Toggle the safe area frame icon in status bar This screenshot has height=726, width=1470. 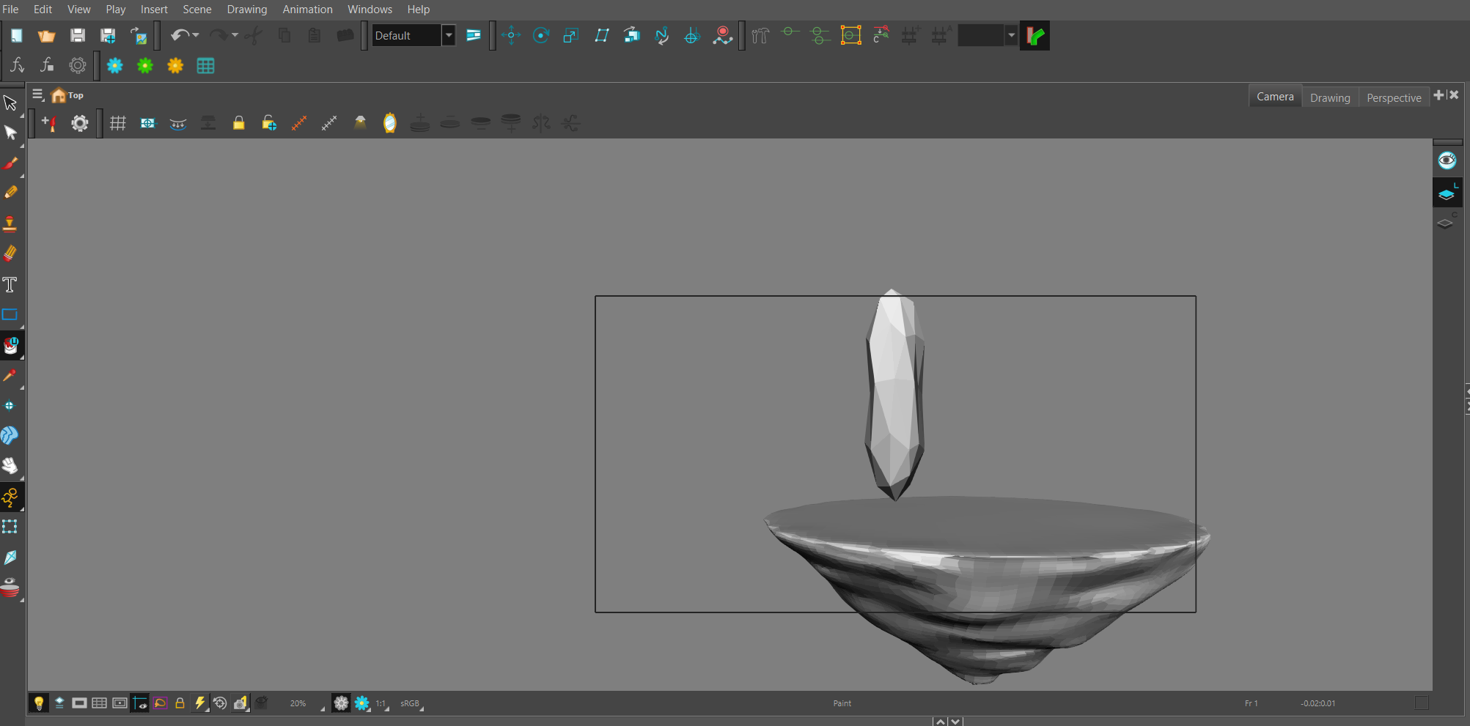click(x=120, y=703)
